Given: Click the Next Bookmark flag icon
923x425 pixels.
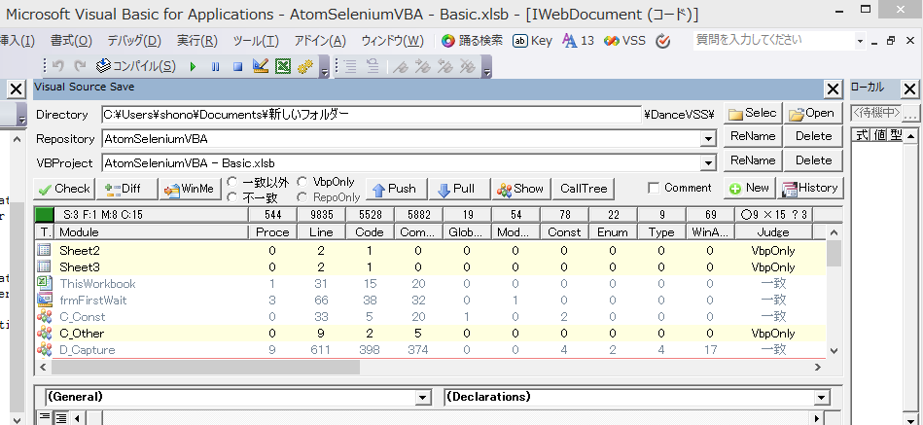Looking at the screenshot, I should (x=423, y=66).
